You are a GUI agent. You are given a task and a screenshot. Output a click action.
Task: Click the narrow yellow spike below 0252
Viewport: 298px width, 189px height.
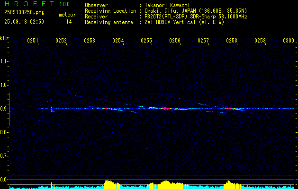[52, 185]
